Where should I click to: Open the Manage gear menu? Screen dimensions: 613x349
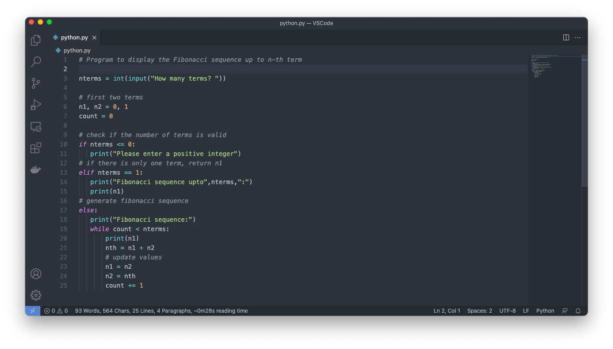pos(36,295)
